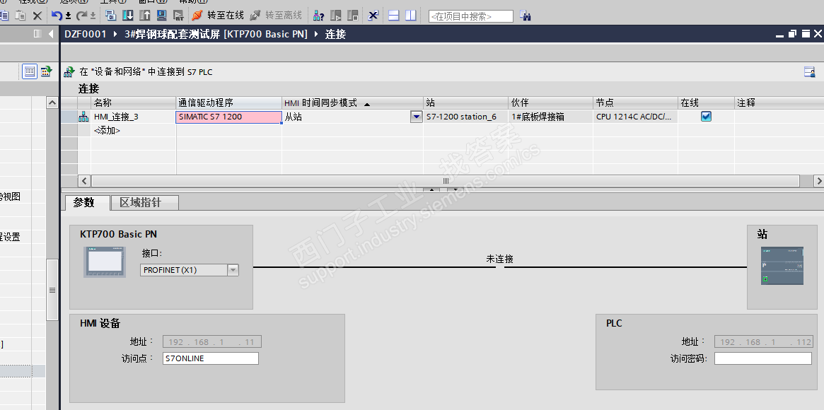Image resolution: width=824 pixels, height=410 pixels.
Task: Click the horizontal scrollbar thumb of the table
Action: point(446,180)
